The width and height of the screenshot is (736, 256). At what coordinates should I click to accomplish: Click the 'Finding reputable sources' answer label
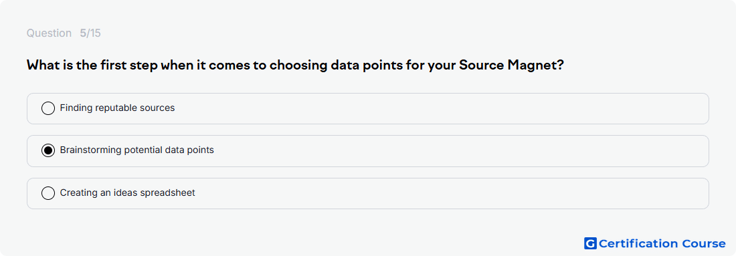point(117,108)
